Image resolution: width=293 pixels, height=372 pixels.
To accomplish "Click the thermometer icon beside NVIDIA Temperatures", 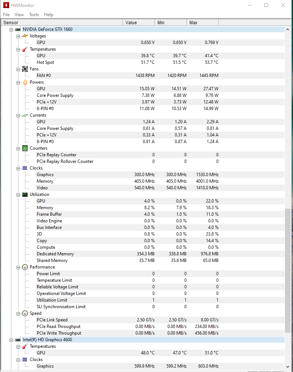I will 25,50.
